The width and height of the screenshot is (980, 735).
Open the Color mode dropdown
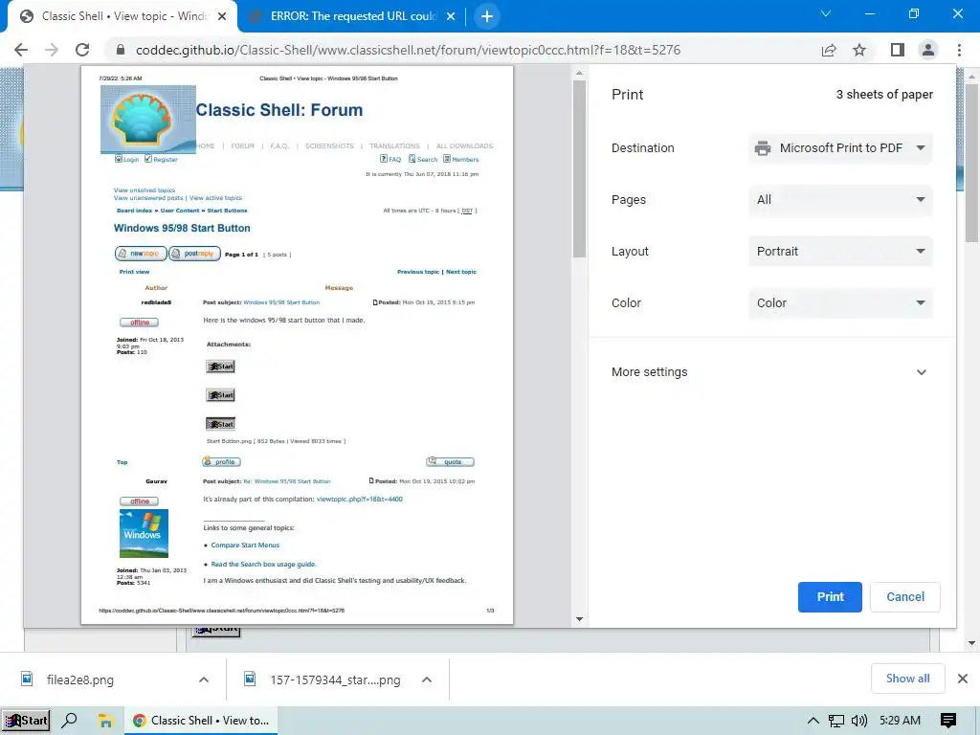pyautogui.click(x=840, y=303)
